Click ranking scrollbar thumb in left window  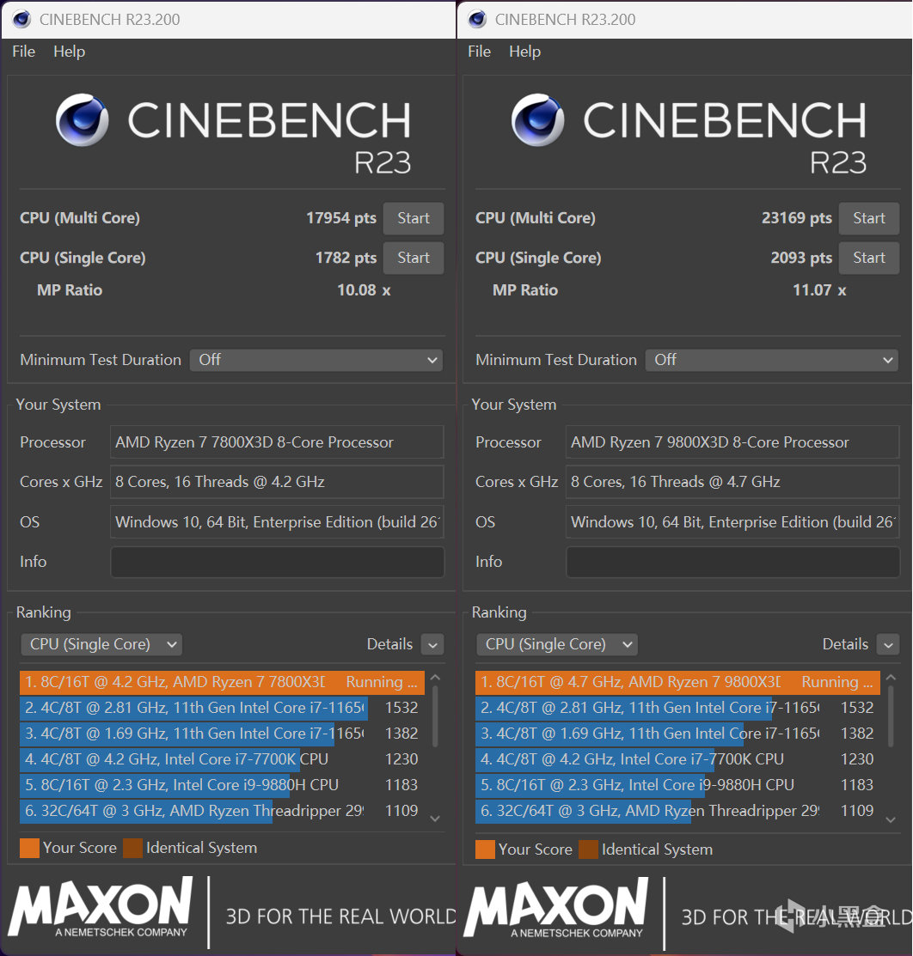[x=435, y=716]
